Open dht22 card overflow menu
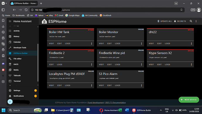This screenshot has height=114, width=202. (191, 43)
